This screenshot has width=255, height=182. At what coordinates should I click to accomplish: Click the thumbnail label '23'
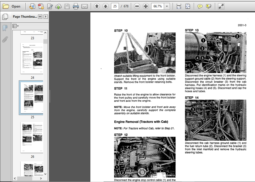pyautogui.click(x=33, y=38)
